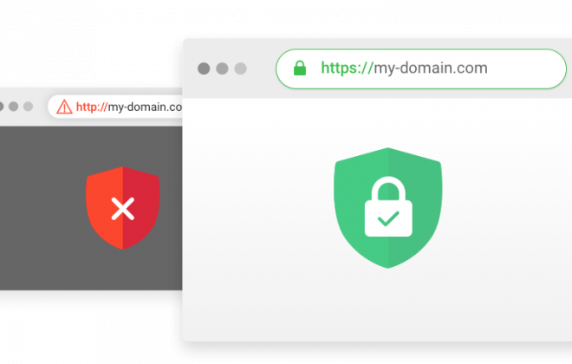
Task: Click the green checkmark on the padlock
Action: coord(388,219)
